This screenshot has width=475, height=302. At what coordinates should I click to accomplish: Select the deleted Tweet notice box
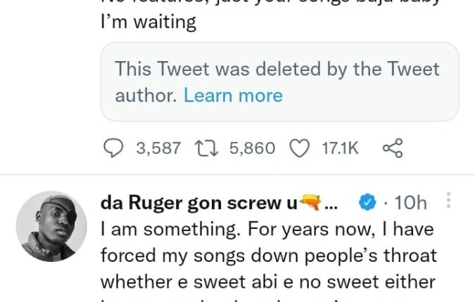279,81
